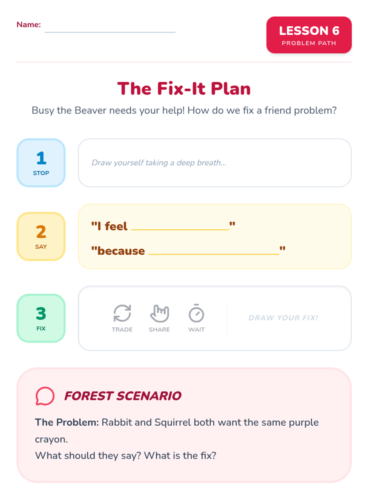This screenshot has width=368, height=491.
Task: Click "The Problem:" bold text
Action: tap(67, 423)
